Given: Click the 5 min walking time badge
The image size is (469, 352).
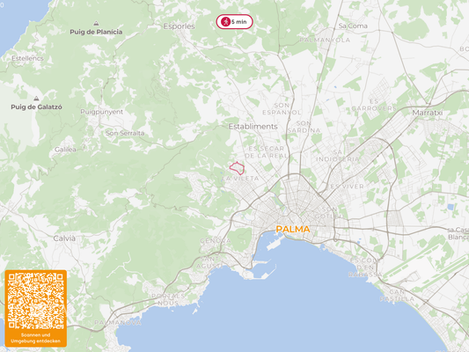Looking at the screenshot, I should click(x=234, y=22).
